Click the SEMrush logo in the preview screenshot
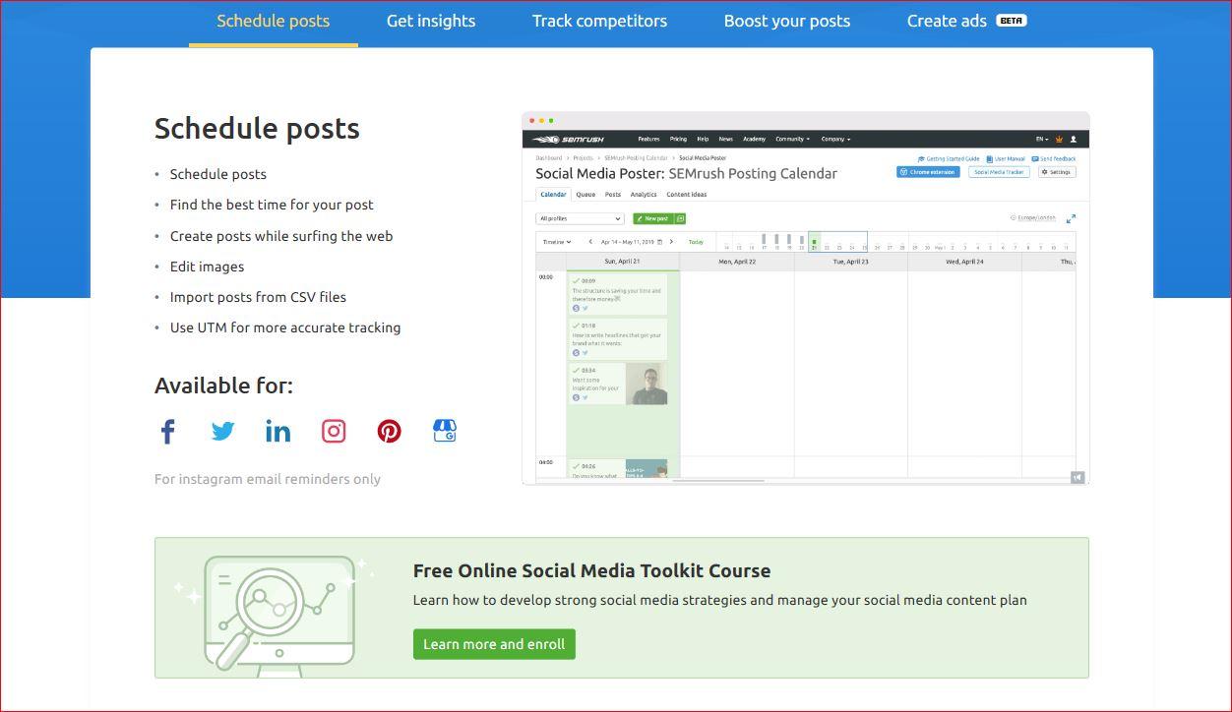This screenshot has width=1232, height=712. tap(569, 139)
